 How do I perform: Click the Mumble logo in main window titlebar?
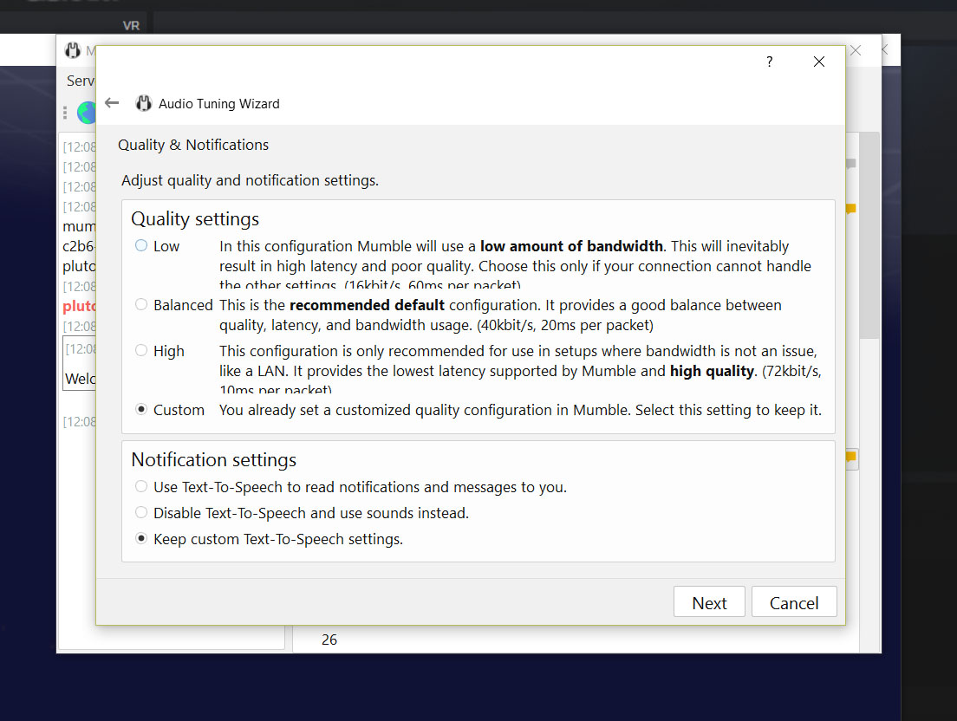(73, 50)
